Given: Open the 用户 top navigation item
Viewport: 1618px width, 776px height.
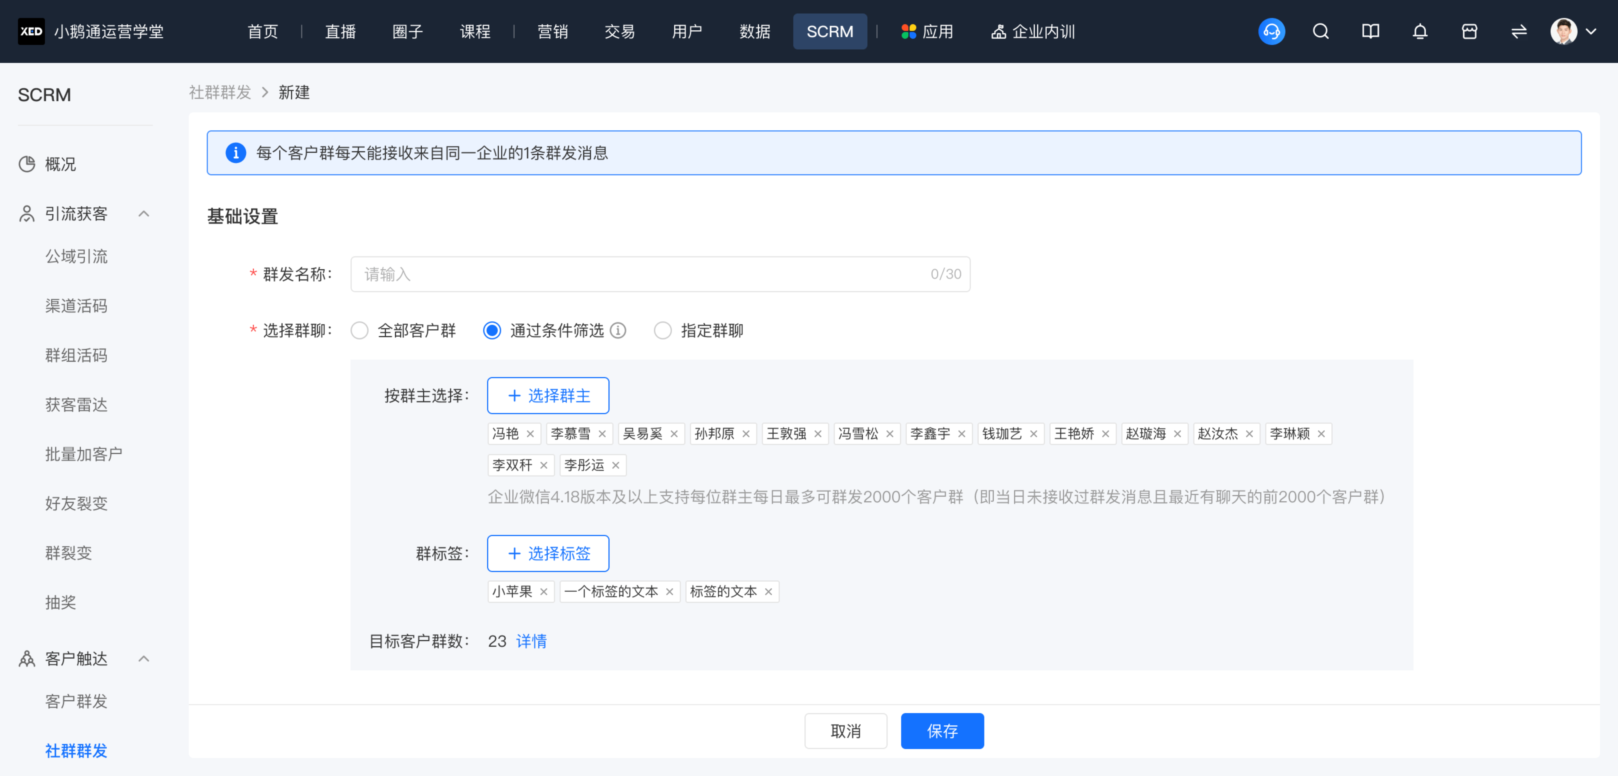Looking at the screenshot, I should tap(687, 31).
